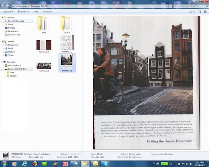Expand the Local Disk (C:) tree node

pos(5,65)
